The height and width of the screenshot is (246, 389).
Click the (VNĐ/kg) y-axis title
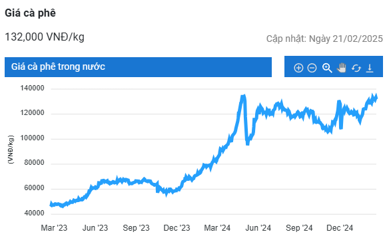tap(11, 150)
